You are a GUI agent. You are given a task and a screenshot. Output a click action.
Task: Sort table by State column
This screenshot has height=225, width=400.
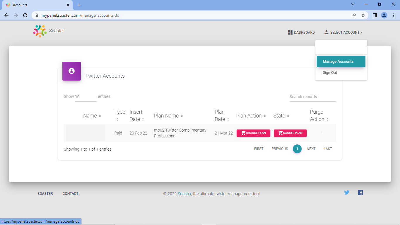click(281, 116)
